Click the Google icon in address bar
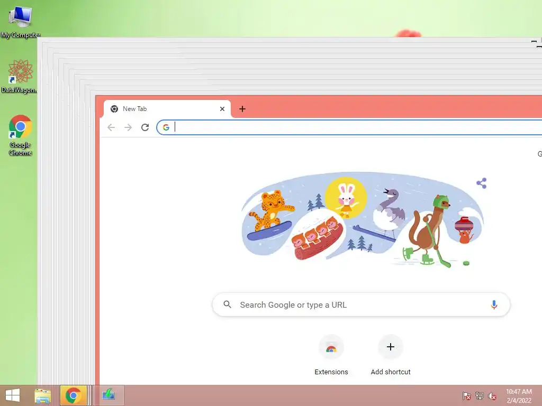Viewport: 542px width, 406px height. tap(166, 127)
